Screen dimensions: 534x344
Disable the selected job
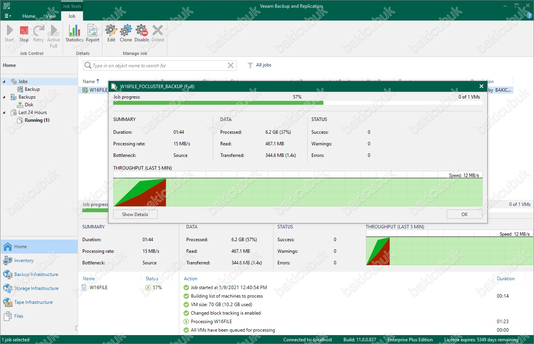pos(142,33)
